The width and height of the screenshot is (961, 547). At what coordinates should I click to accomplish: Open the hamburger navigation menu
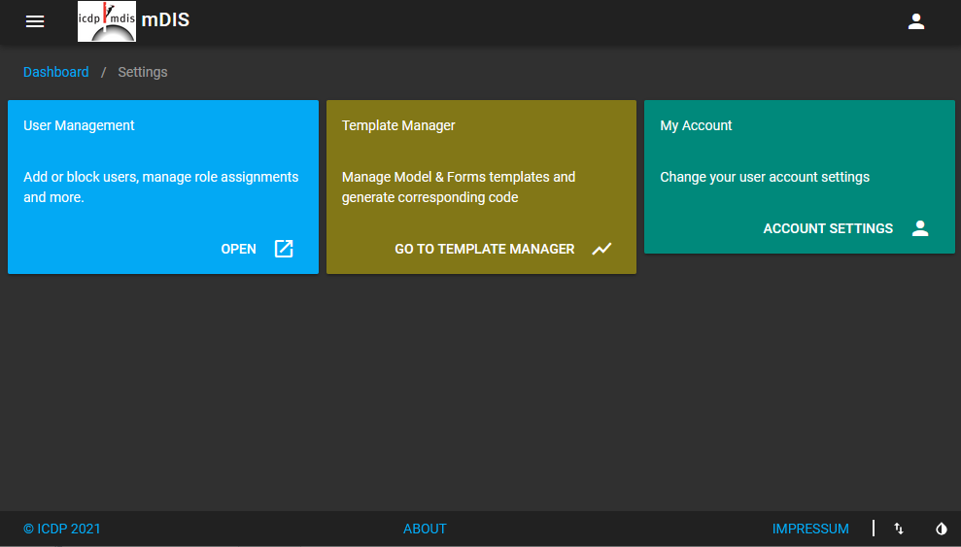coord(35,21)
